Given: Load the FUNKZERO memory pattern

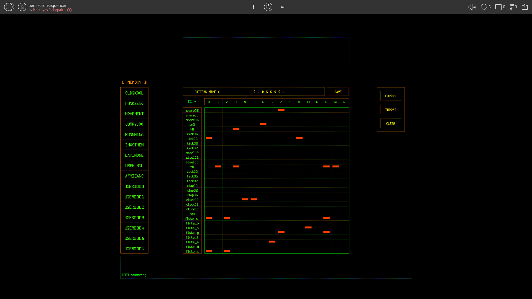Looking at the screenshot, I should pos(134,103).
